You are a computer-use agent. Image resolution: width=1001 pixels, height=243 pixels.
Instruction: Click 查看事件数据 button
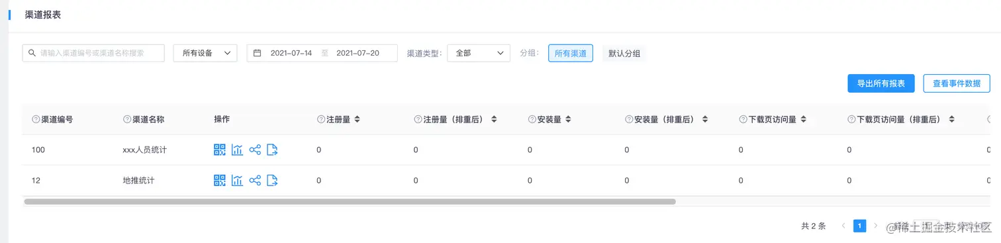[957, 83]
